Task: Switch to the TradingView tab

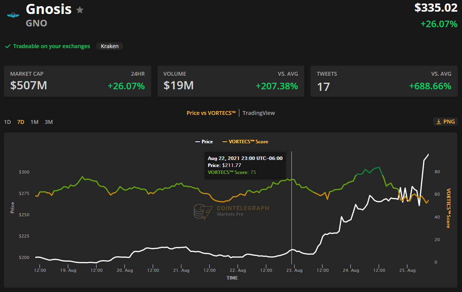Action: click(x=259, y=113)
